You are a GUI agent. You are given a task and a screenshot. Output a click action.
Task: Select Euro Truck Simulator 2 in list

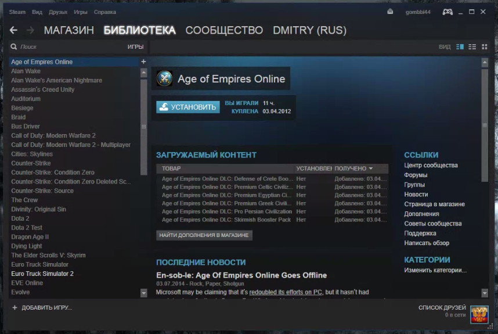42,274
